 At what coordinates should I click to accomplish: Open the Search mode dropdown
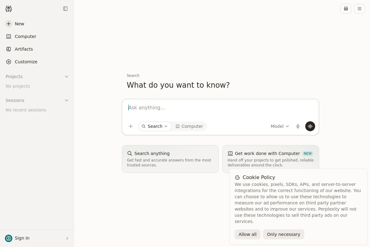(x=155, y=126)
